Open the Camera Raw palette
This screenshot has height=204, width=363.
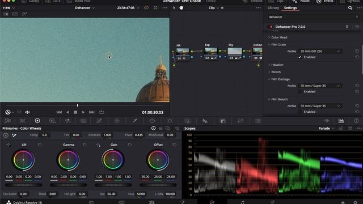[7, 121]
